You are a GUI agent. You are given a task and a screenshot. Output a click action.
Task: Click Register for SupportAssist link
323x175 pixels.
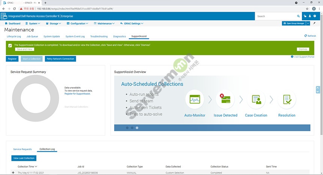tap(77, 94)
